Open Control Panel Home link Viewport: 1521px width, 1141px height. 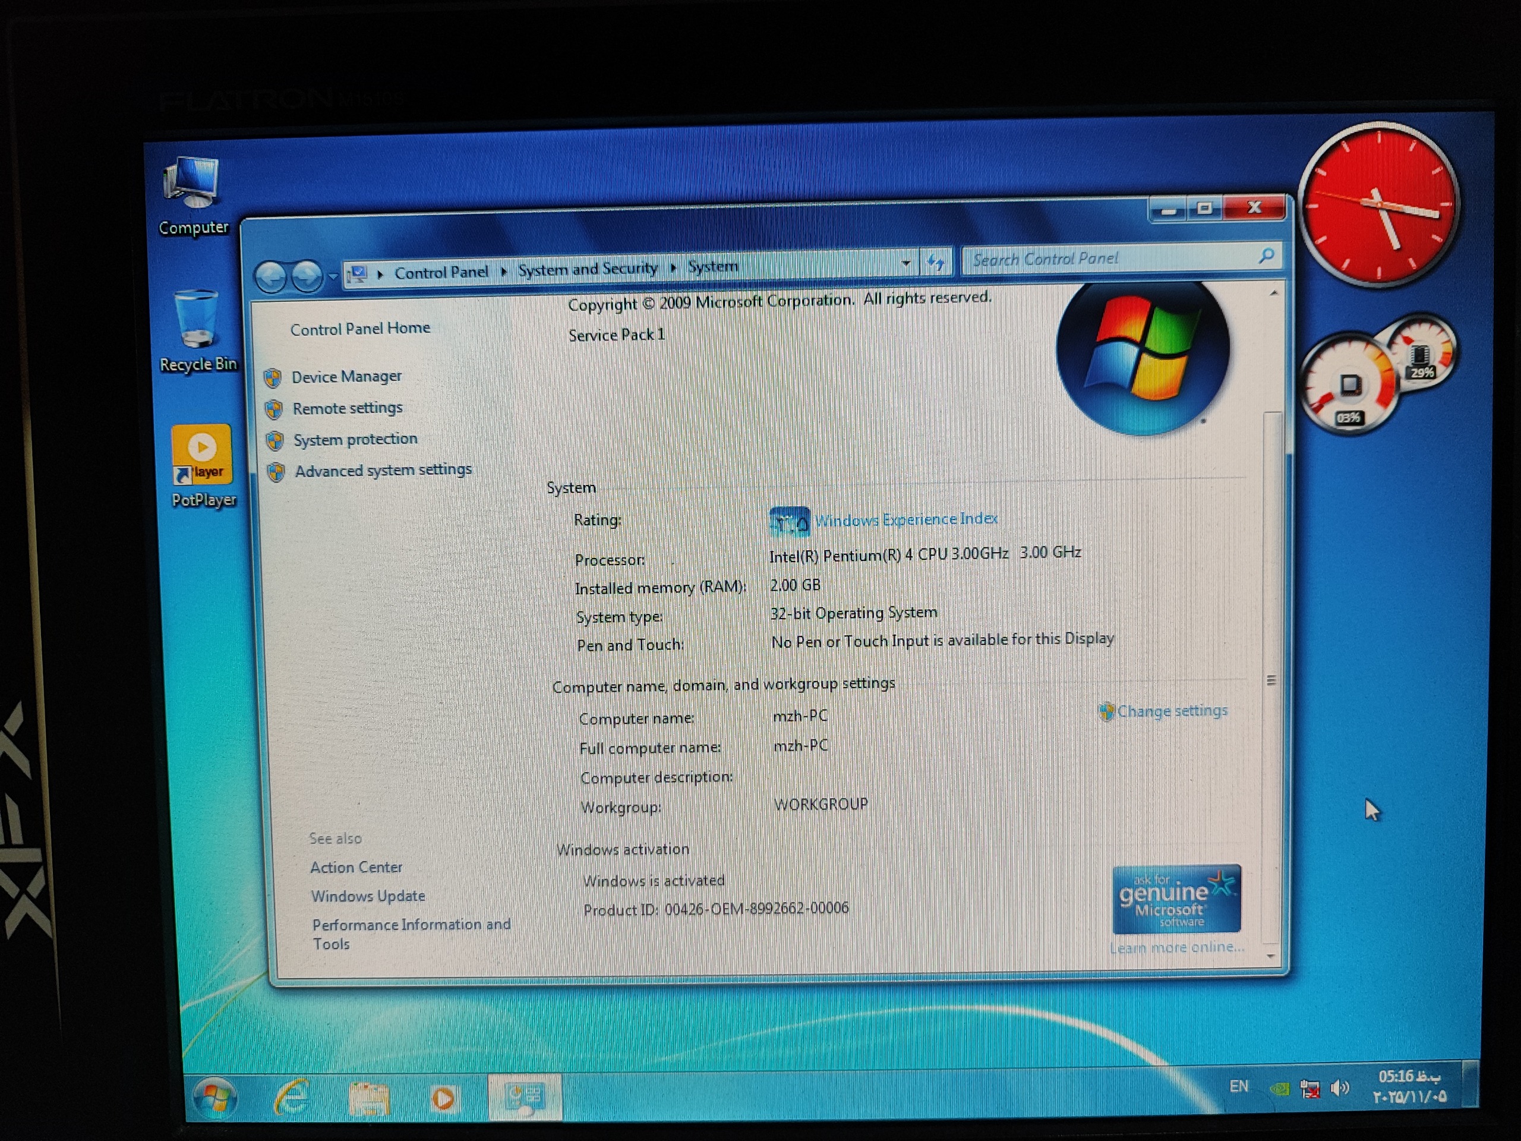[360, 329]
